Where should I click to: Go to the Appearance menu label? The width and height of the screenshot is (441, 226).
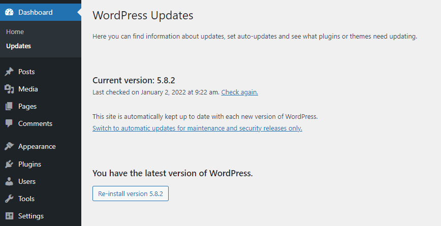point(37,146)
